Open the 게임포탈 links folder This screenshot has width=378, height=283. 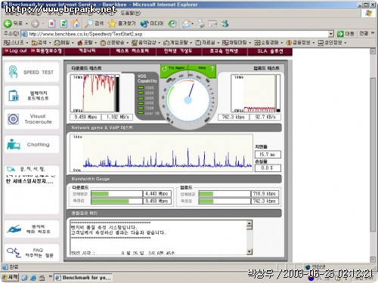tap(178, 42)
